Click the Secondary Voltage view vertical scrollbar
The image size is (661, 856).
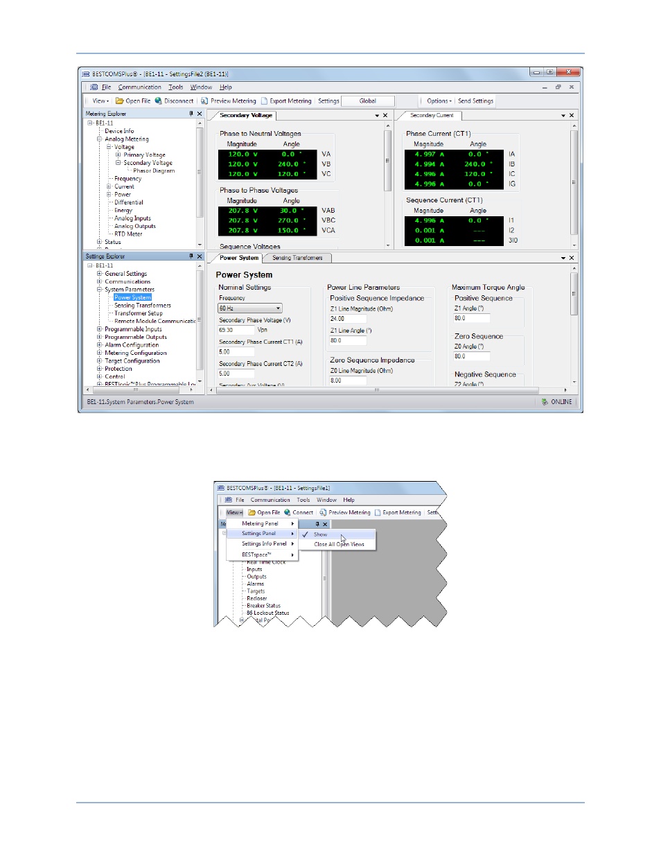(387, 184)
